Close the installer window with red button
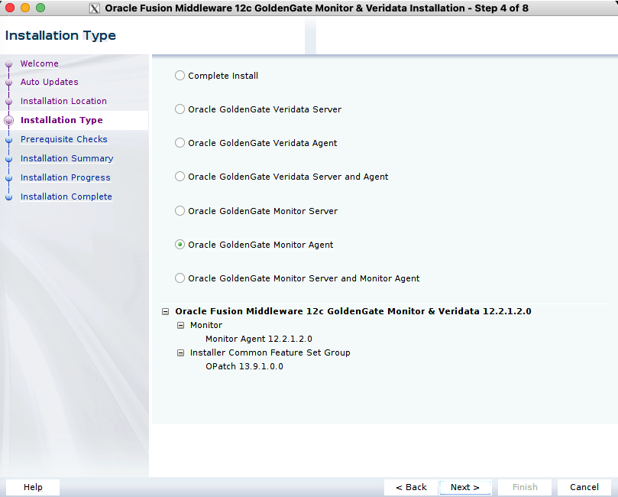Image resolution: width=618 pixels, height=497 pixels. pos(10,8)
